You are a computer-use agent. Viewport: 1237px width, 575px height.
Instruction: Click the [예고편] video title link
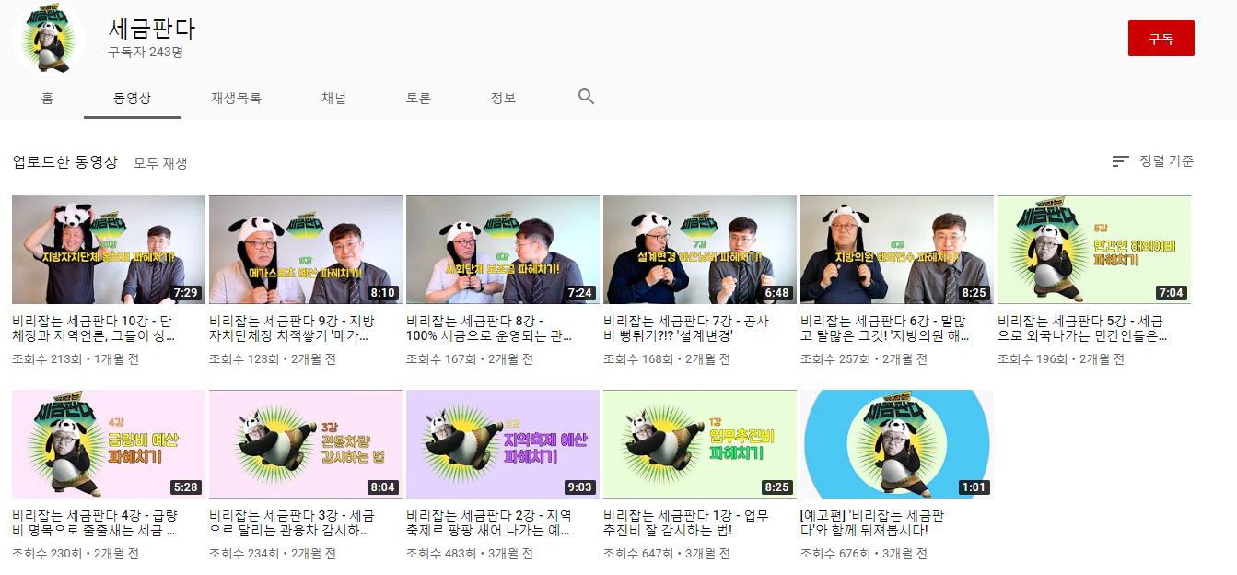point(872,523)
